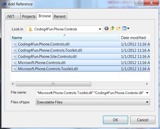Expand the File name dropdown arrow

point(147,93)
